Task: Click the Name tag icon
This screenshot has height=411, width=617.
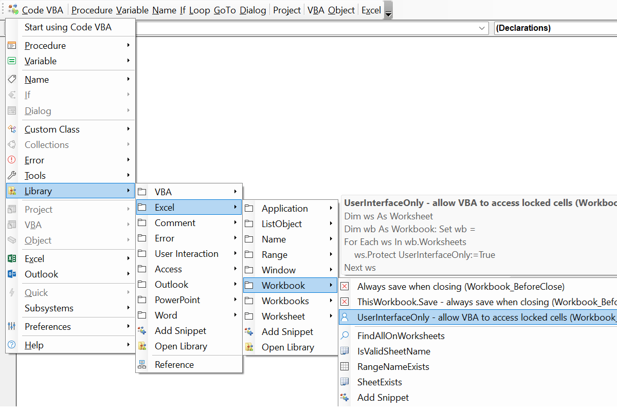Action: click(x=12, y=80)
